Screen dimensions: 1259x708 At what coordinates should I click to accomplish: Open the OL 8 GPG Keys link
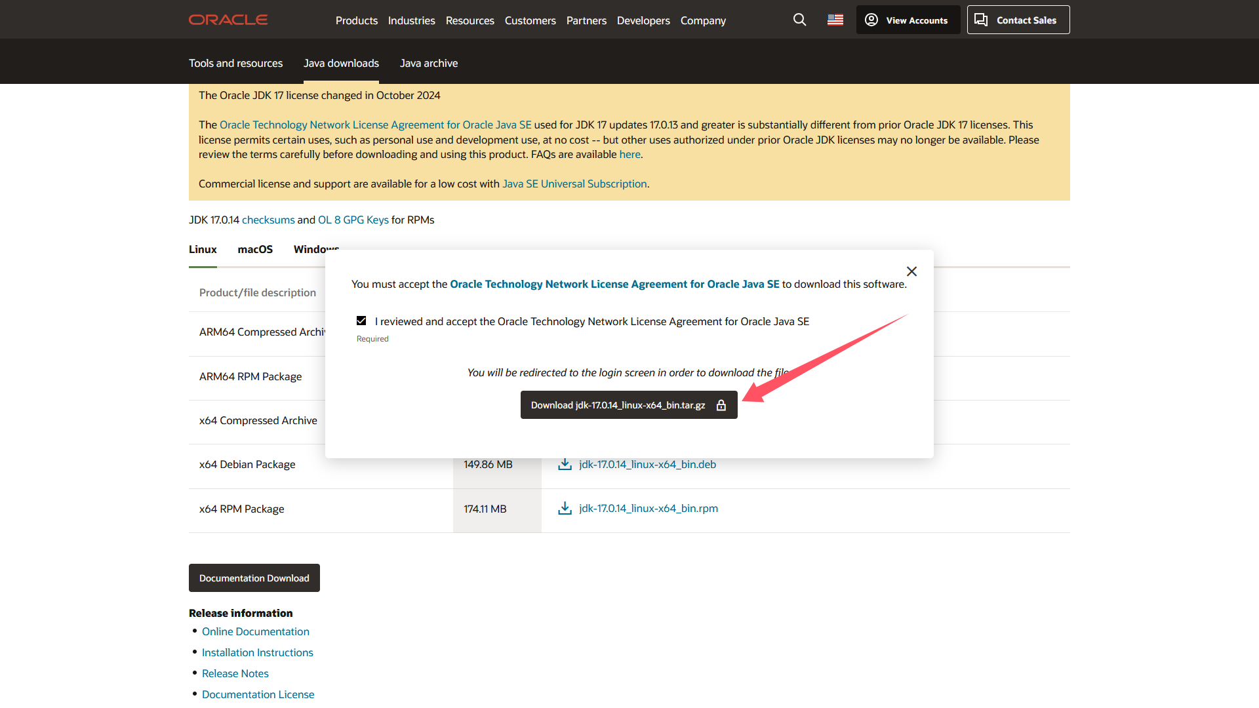pos(353,220)
